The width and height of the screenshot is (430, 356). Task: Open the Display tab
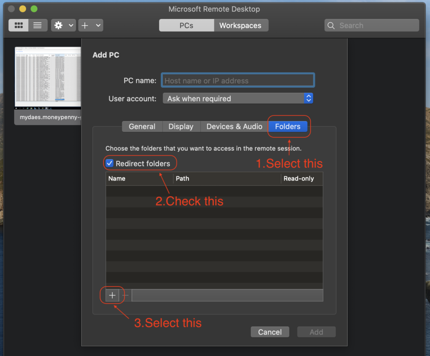[x=181, y=126]
